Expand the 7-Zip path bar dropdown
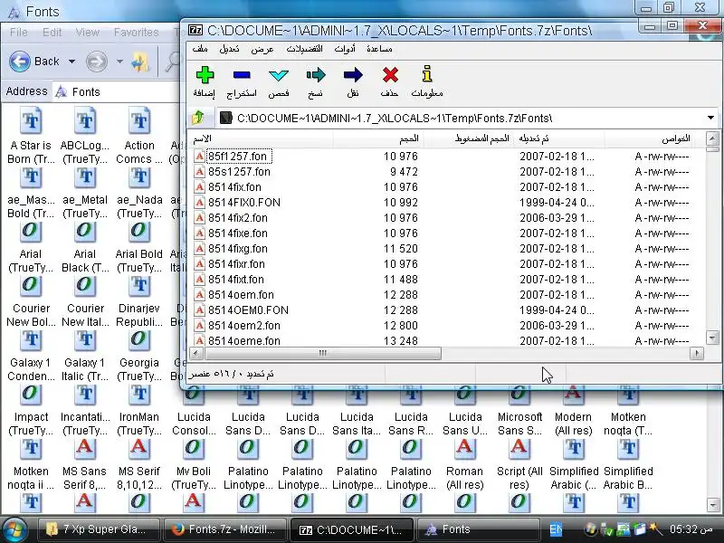 tap(710, 118)
